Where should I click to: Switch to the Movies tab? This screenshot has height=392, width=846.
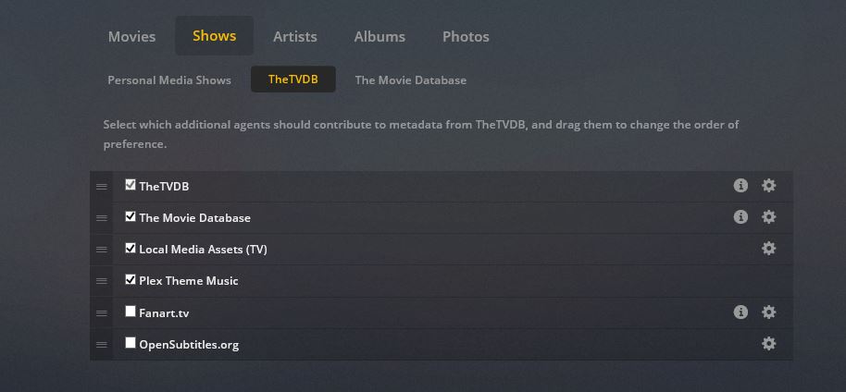[x=131, y=36]
